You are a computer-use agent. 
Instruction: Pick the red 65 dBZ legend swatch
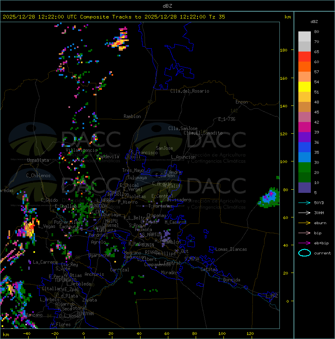coord(304,56)
